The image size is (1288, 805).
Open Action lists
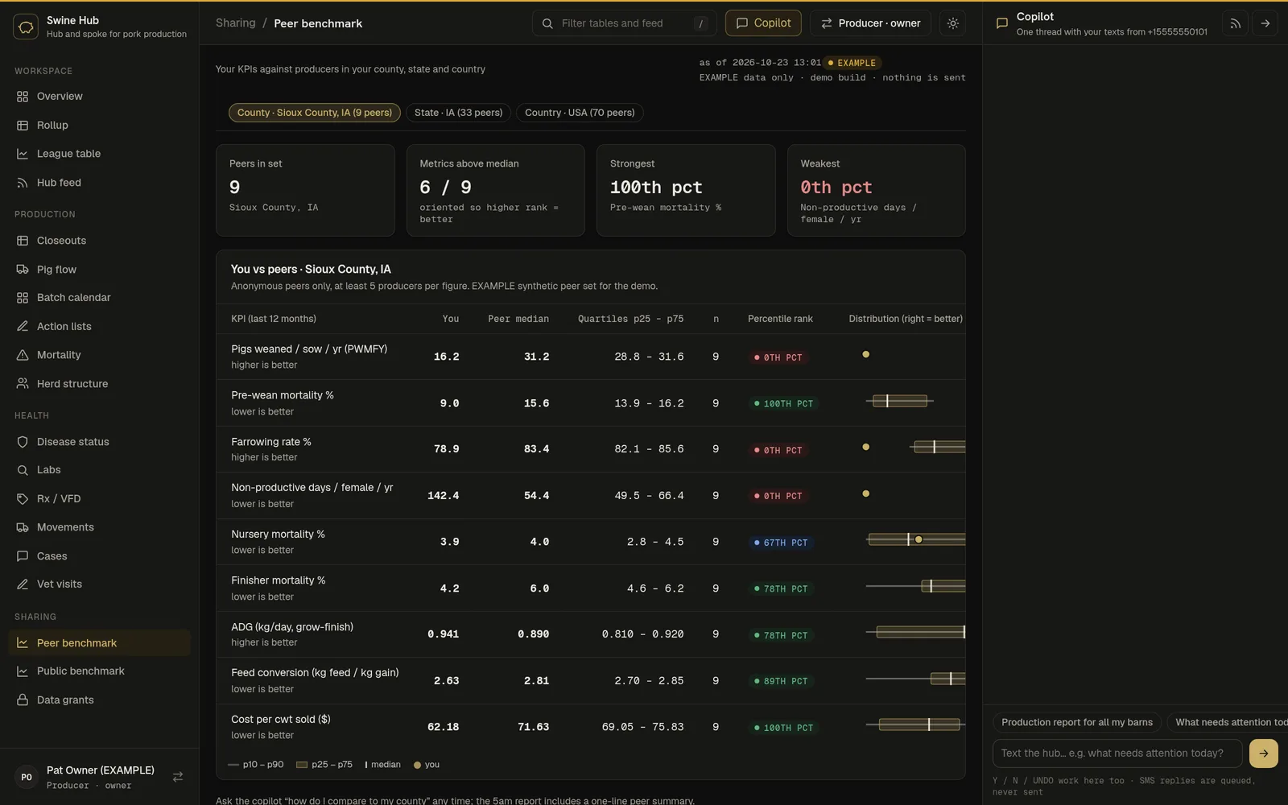click(x=100, y=327)
